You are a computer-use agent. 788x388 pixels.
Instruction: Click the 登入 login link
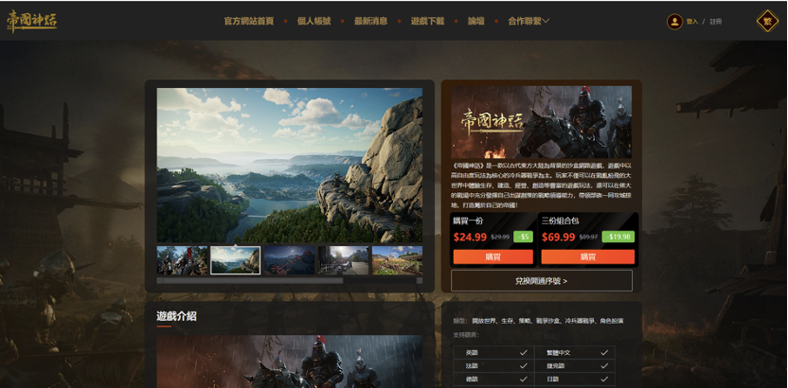pos(692,22)
